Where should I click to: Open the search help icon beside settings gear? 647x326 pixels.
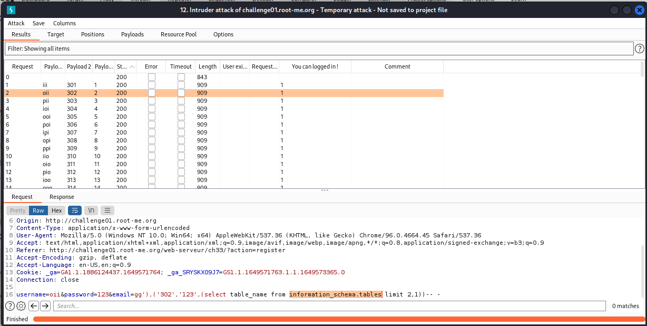point(10,306)
